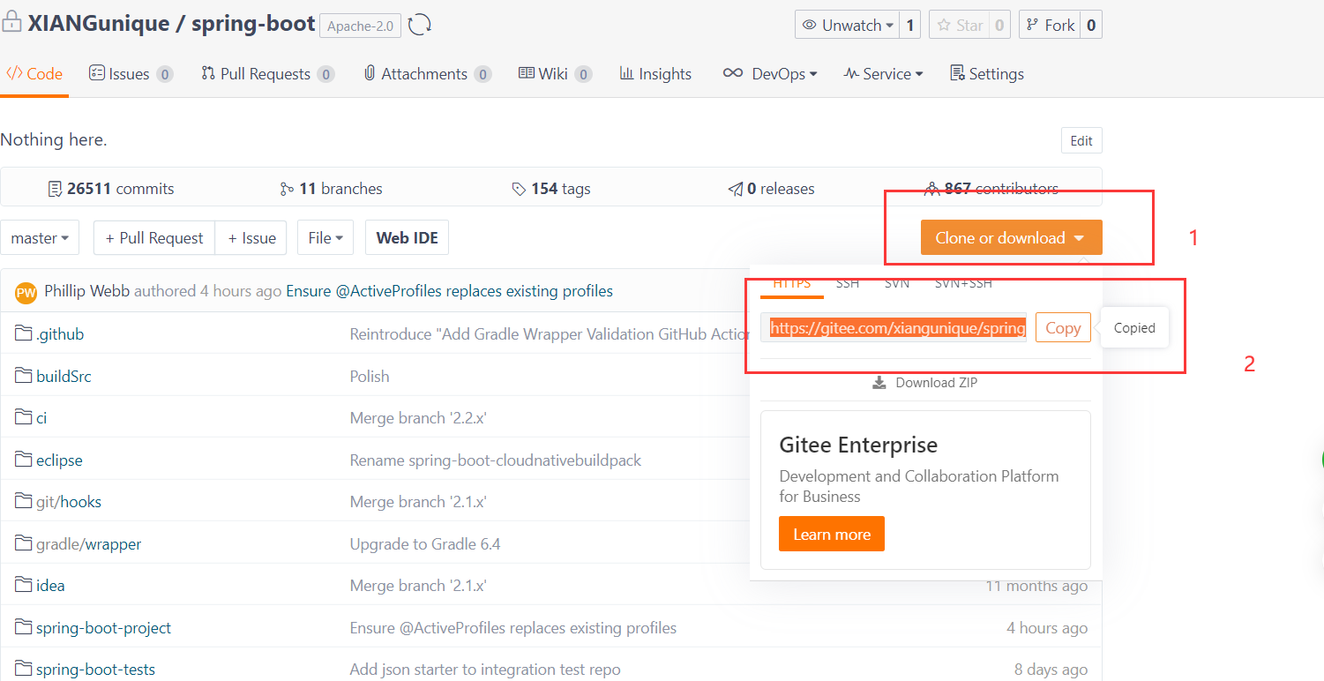Click the Download ZIP link
This screenshot has width=1324, height=681.
click(x=925, y=383)
